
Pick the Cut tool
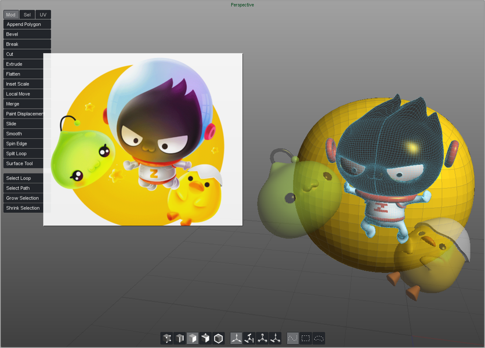tap(24, 54)
